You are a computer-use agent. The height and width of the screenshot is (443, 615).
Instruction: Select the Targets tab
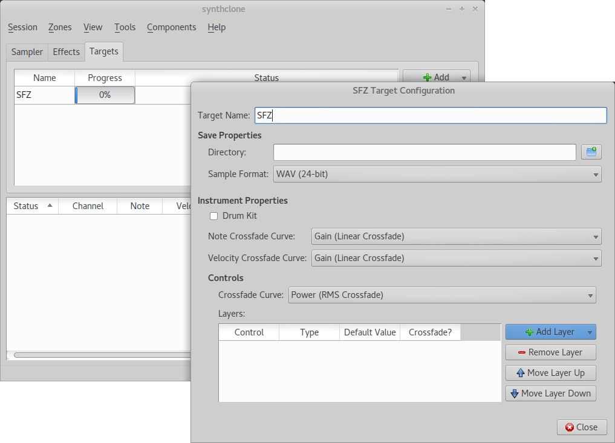click(104, 51)
